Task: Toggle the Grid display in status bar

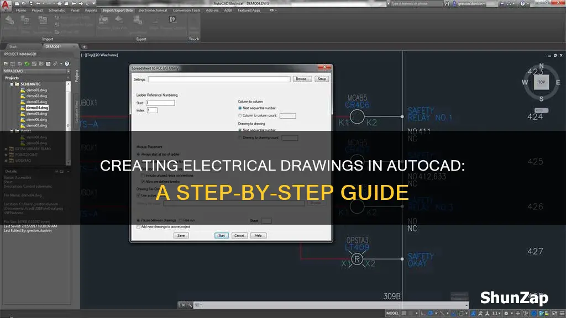Action: pos(403,314)
